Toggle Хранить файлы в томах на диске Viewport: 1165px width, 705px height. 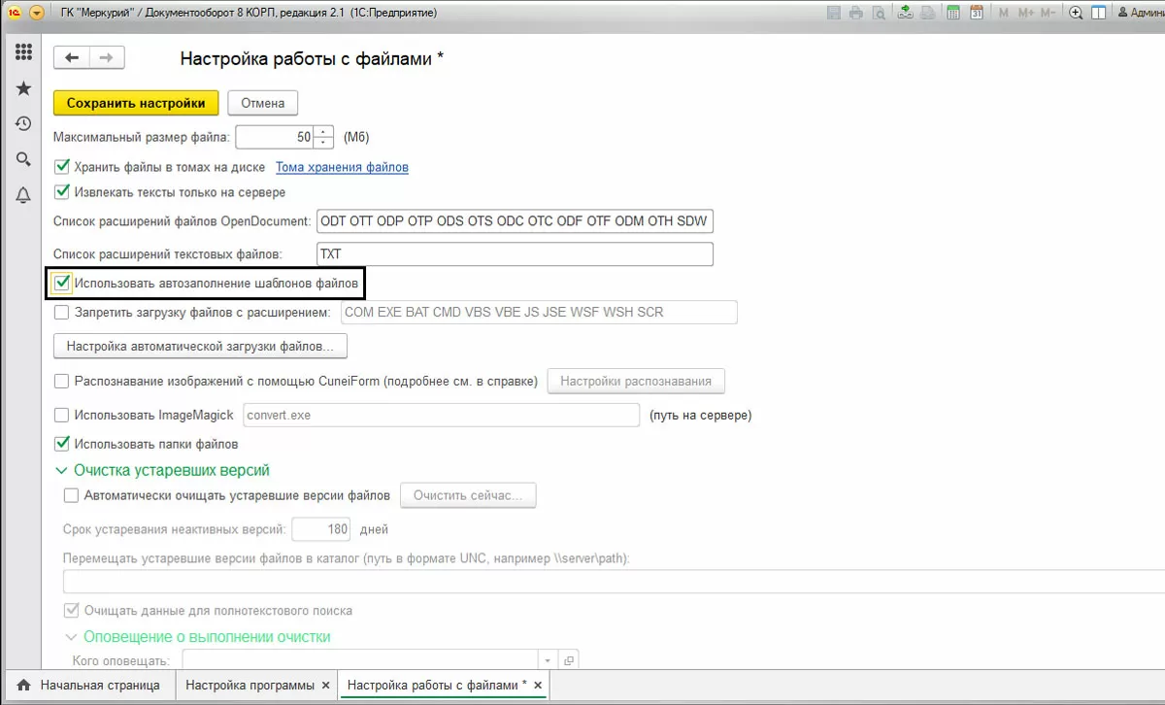62,167
